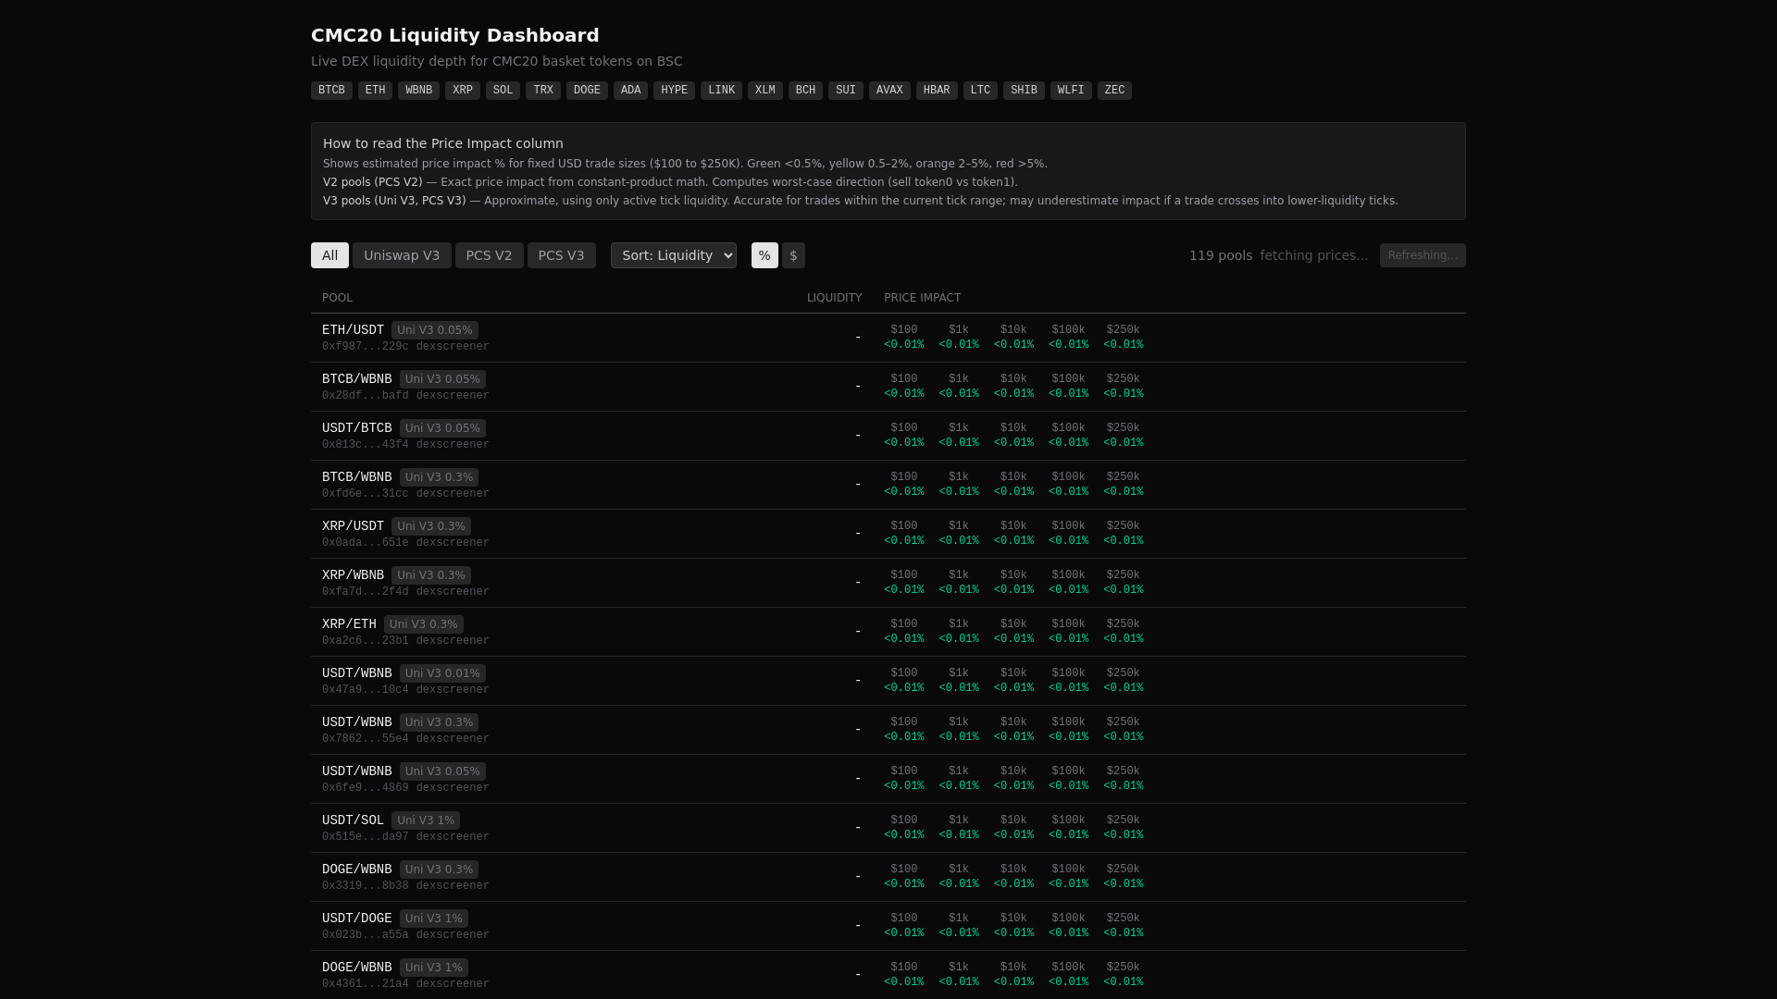This screenshot has width=1777, height=999.
Task: Open dexscreener link for 0x4361...21a4 pool
Action: (453, 984)
